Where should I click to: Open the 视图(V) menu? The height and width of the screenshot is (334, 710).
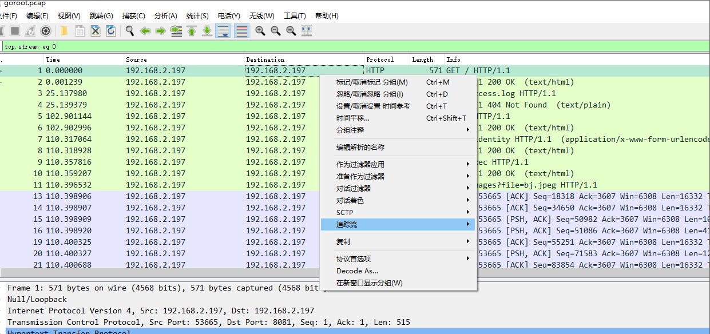tap(69, 15)
